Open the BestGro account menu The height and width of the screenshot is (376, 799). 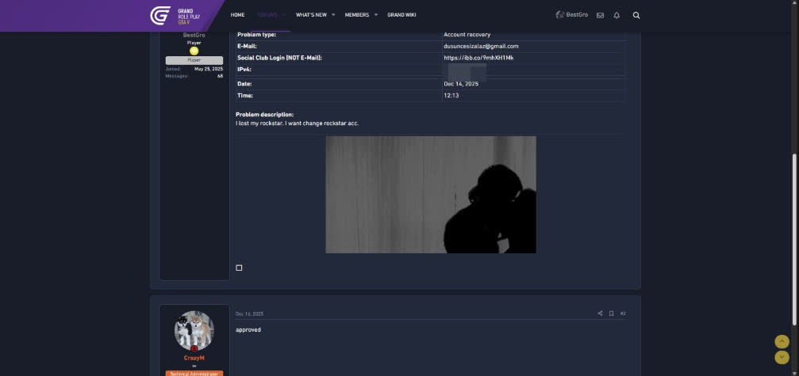pyautogui.click(x=572, y=15)
